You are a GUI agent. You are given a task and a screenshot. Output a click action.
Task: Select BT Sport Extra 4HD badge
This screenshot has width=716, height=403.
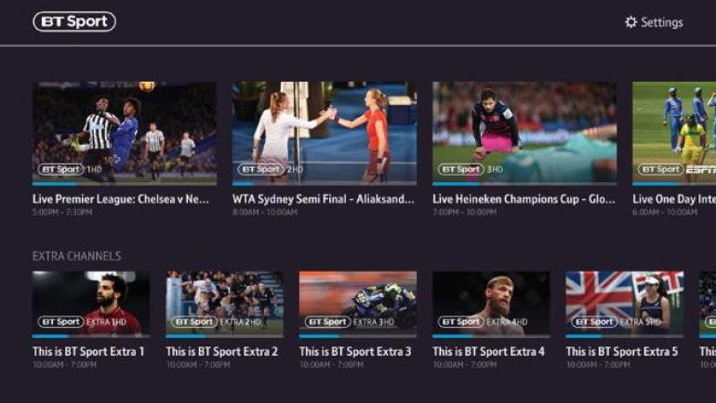[483, 322]
